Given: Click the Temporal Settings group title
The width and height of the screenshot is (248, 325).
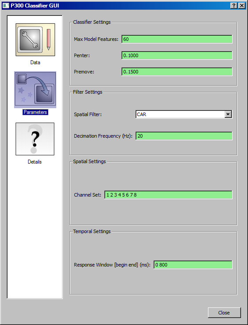Looking at the screenshot, I should [x=92, y=231].
